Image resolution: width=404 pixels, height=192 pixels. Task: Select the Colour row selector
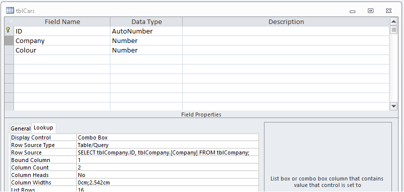point(9,50)
